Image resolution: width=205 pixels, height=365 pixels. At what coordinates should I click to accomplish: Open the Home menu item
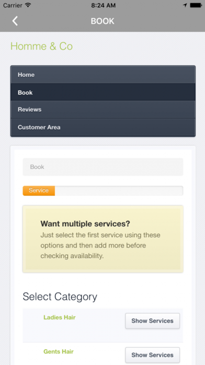(103, 74)
